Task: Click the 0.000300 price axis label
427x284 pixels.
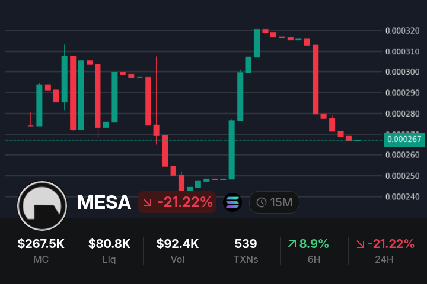Action: [402, 72]
